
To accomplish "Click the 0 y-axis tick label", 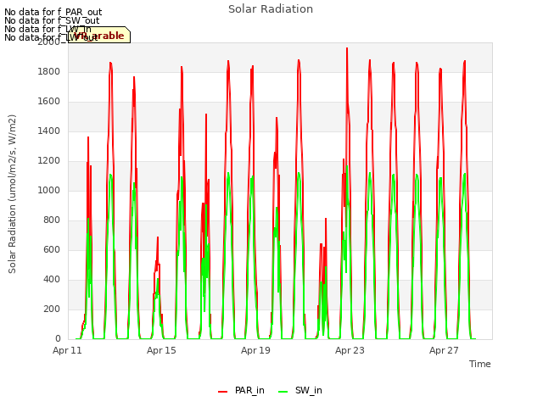I will coord(58,339).
